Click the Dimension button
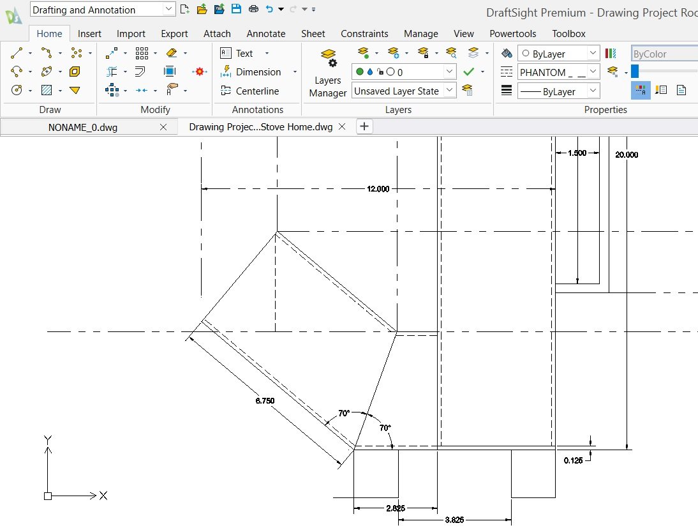The image size is (698, 530). (251, 72)
